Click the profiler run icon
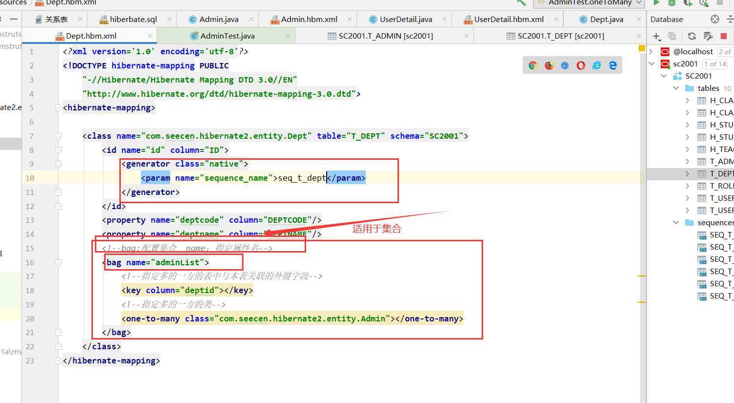Image resolution: width=734 pixels, height=403 pixels. [704, 2]
